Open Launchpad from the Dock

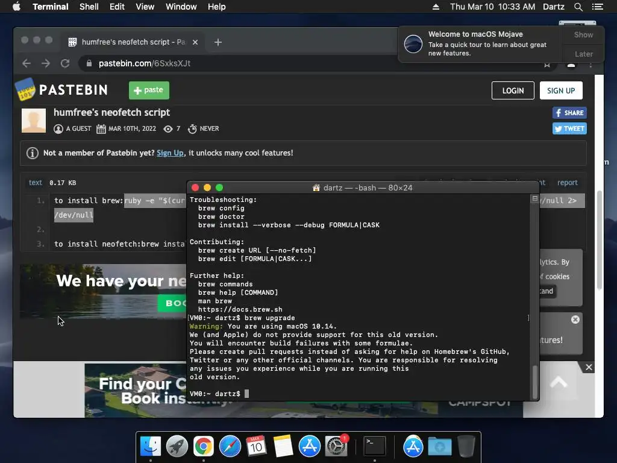click(x=177, y=447)
